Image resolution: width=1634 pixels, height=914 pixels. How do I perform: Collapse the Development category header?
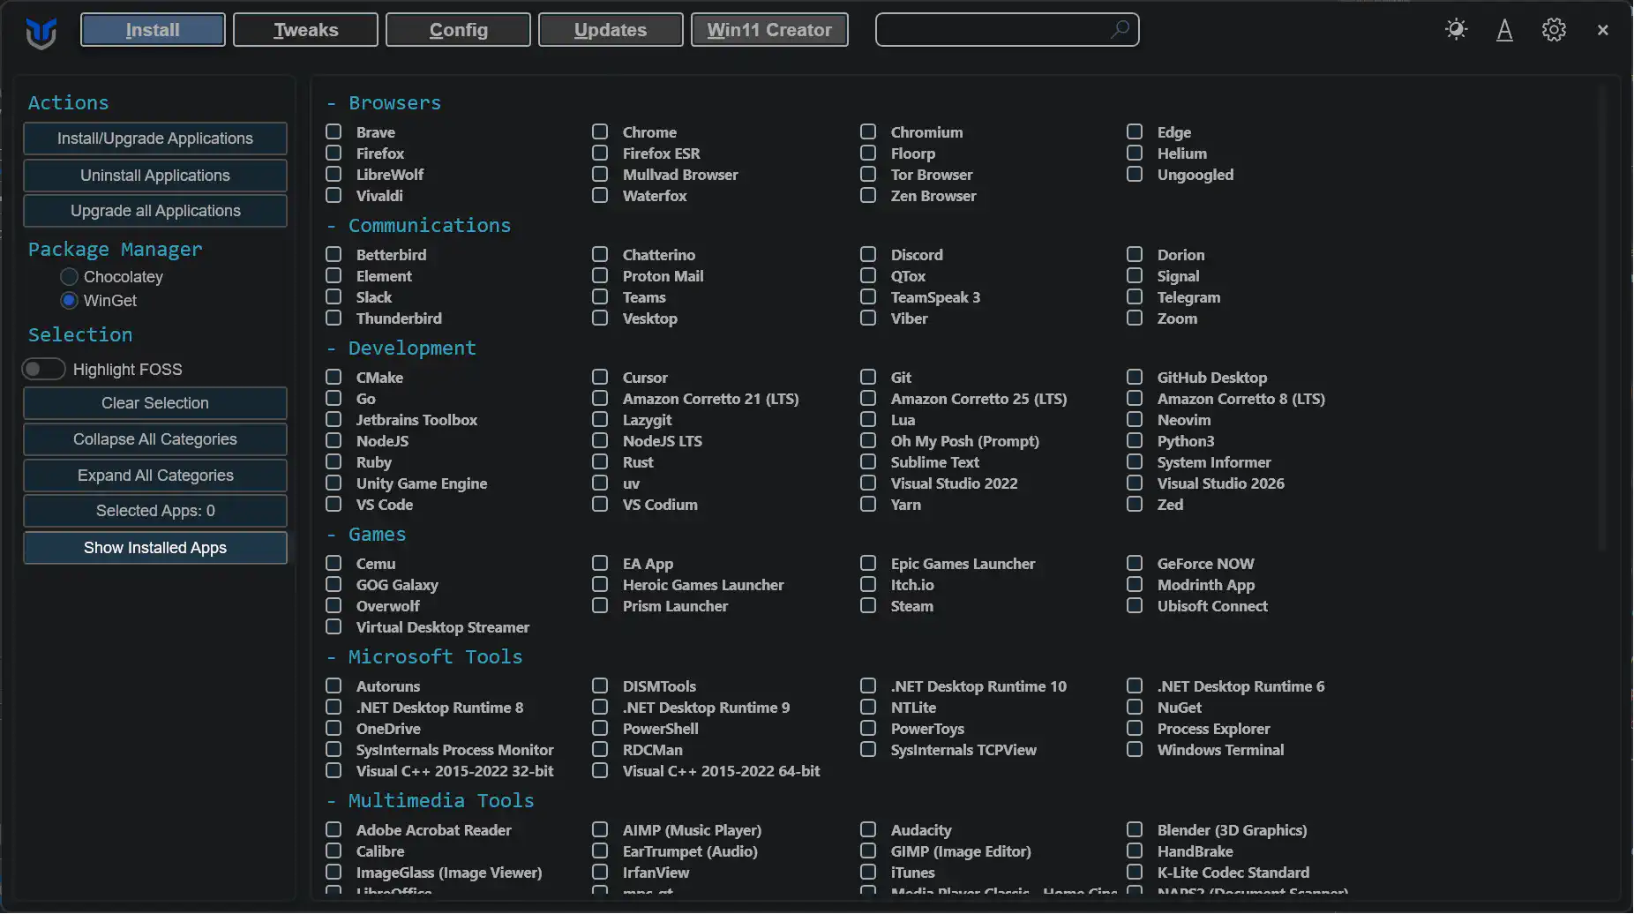click(401, 348)
